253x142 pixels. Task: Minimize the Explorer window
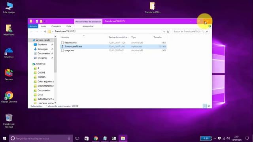(x=191, y=21)
